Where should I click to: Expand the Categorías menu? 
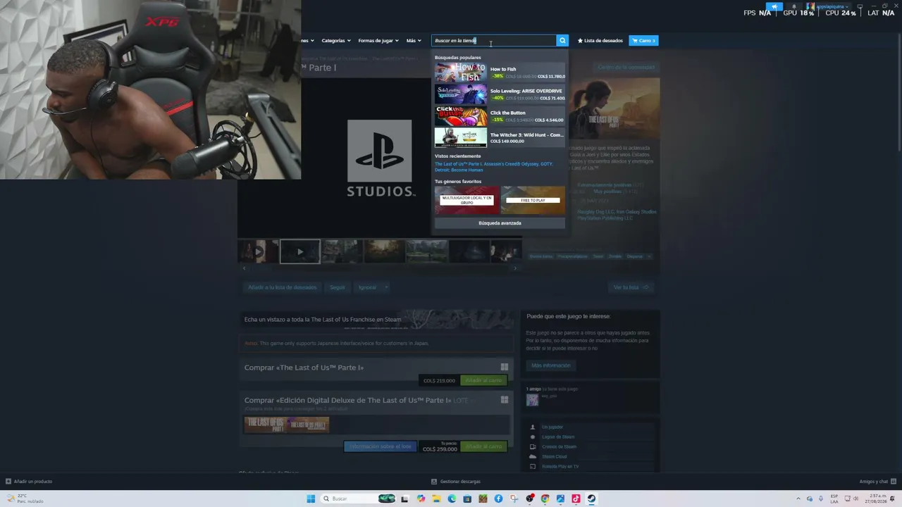[x=336, y=41]
